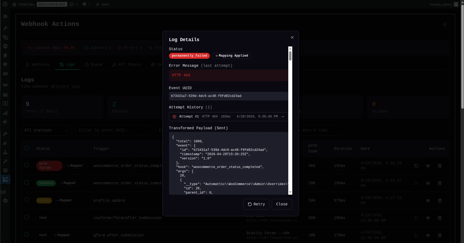Open the All statuses dropdown filter
The width and height of the screenshot is (464, 243).
47,130
